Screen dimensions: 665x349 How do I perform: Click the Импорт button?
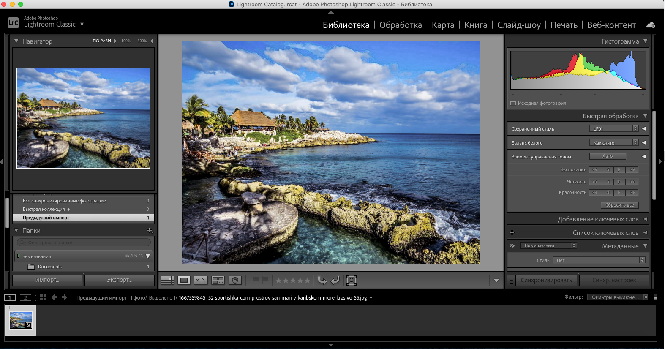(47, 280)
